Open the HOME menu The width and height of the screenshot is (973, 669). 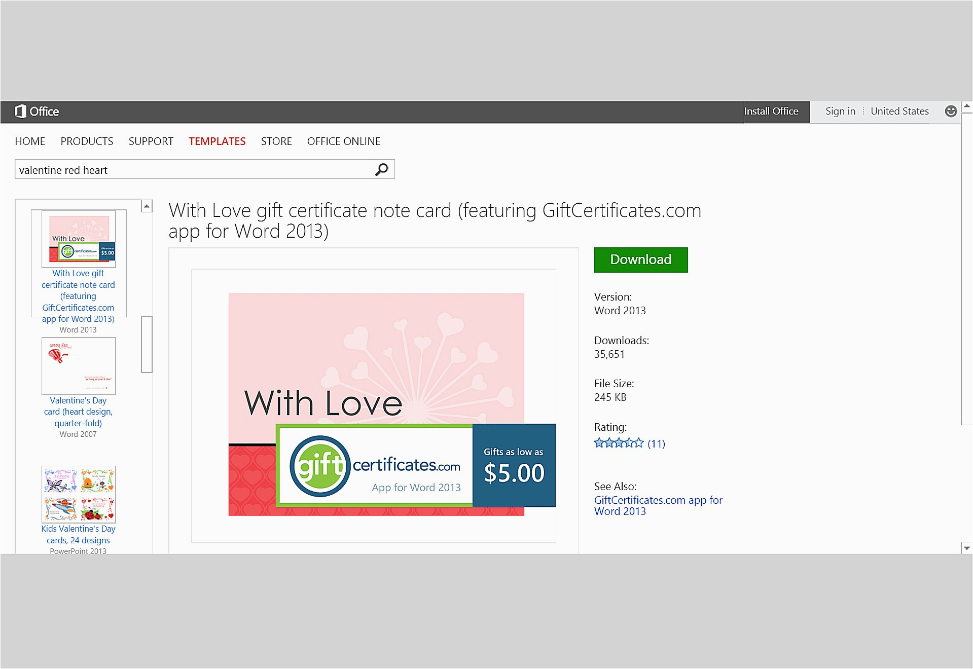click(30, 141)
